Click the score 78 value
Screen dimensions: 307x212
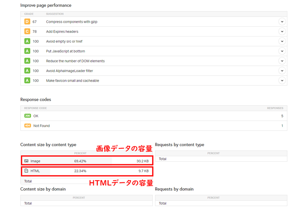pos(35,32)
